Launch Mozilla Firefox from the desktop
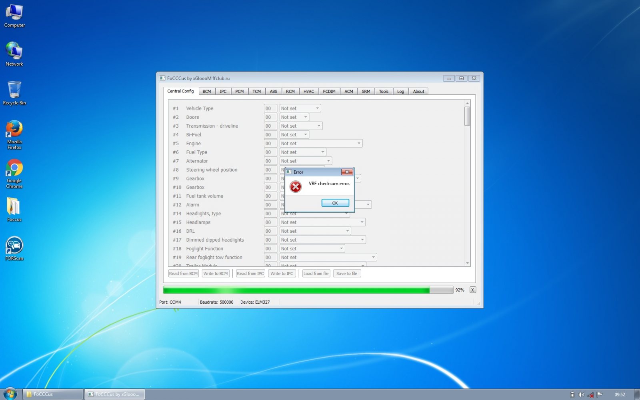The height and width of the screenshot is (400, 640). click(x=14, y=135)
